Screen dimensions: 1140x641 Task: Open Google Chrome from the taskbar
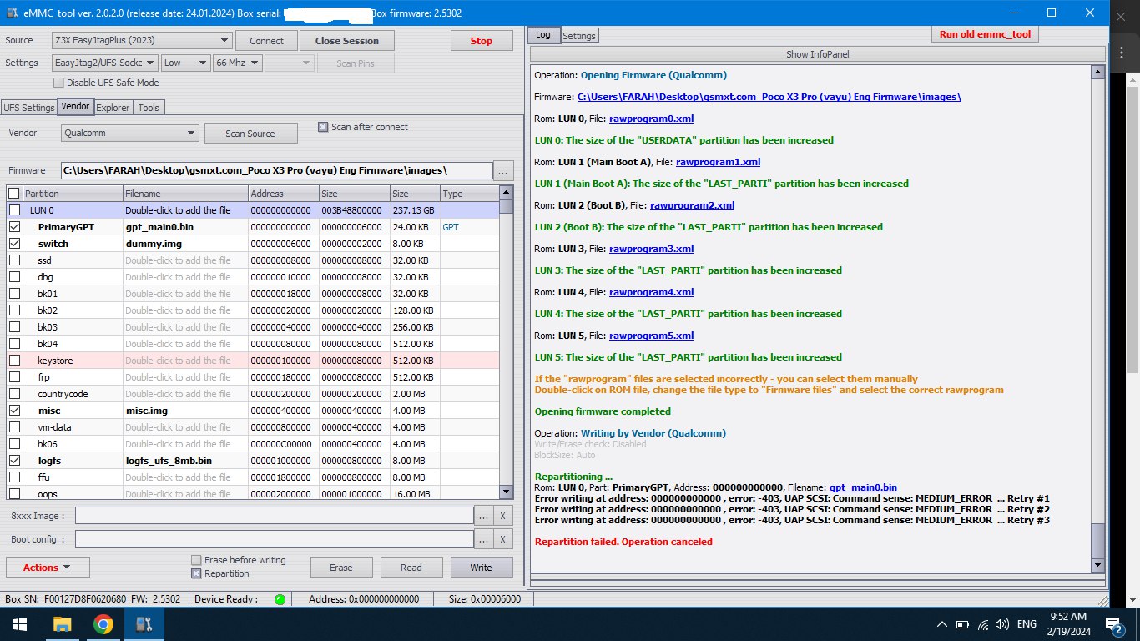click(103, 624)
